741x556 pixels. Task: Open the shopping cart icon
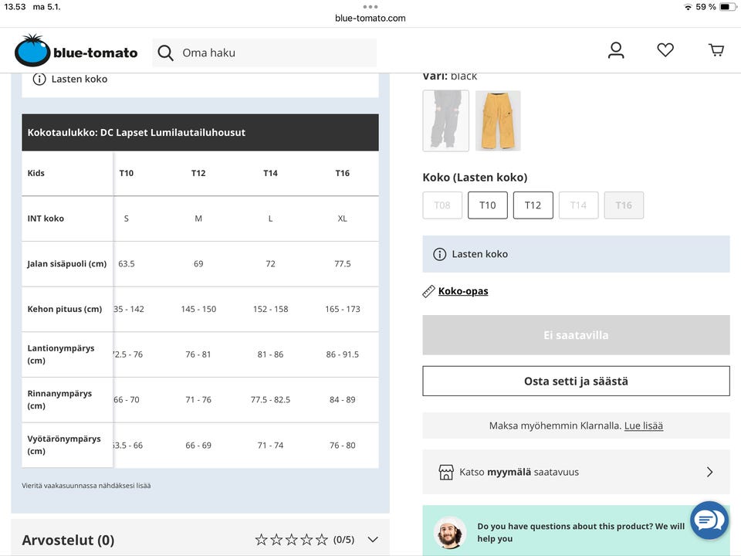point(716,51)
